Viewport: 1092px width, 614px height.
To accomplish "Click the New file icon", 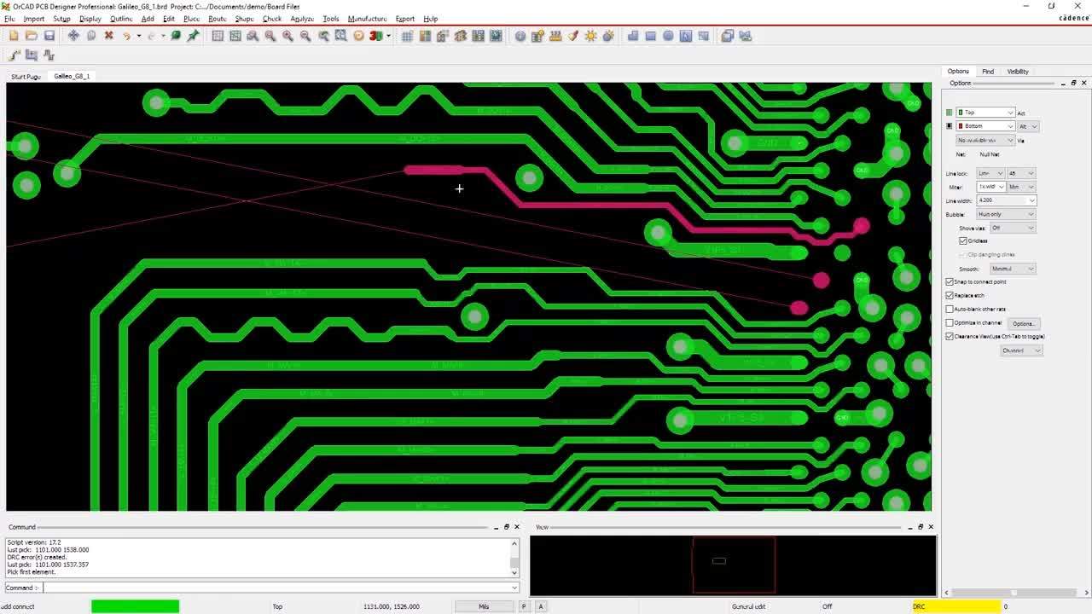I will [14, 36].
